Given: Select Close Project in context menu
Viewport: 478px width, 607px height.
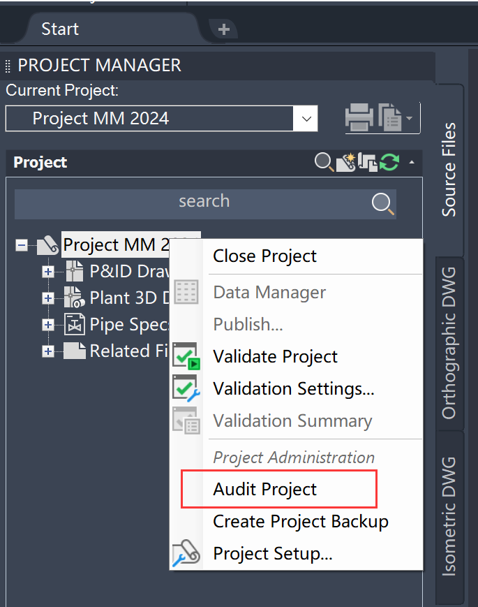Looking at the screenshot, I should click(x=264, y=256).
